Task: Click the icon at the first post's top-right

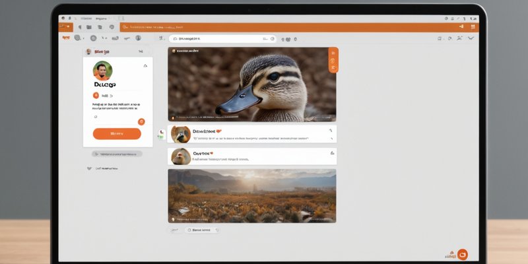Action: pos(331,130)
